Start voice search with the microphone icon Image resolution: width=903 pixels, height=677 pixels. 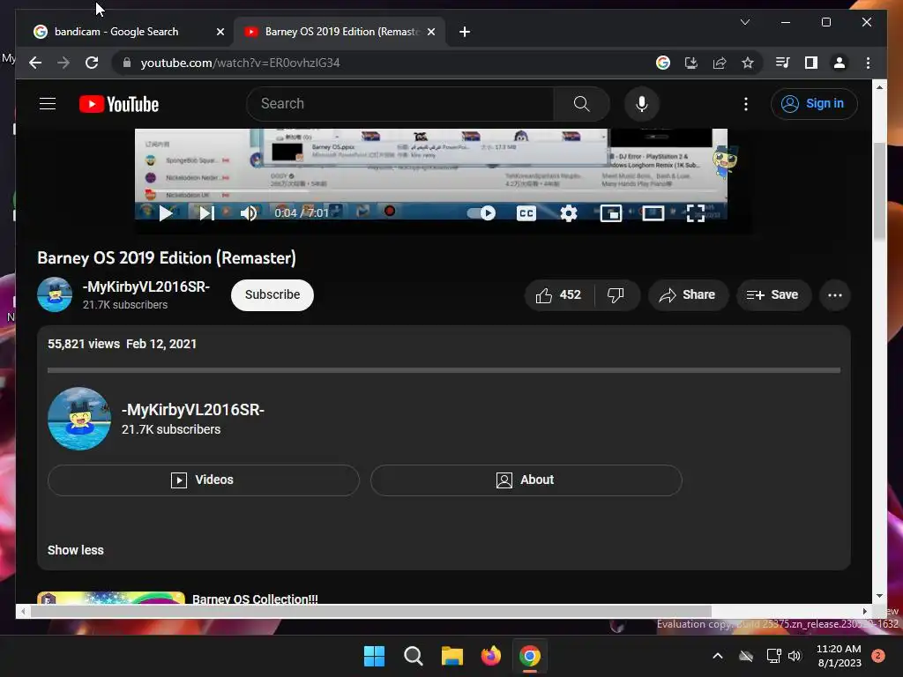(x=642, y=104)
